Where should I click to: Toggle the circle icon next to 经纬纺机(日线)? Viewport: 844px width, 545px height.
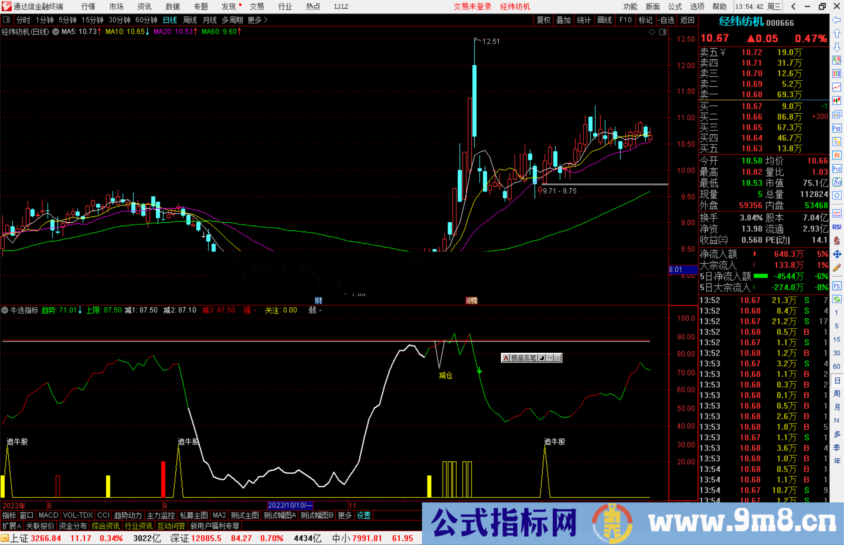(x=56, y=32)
